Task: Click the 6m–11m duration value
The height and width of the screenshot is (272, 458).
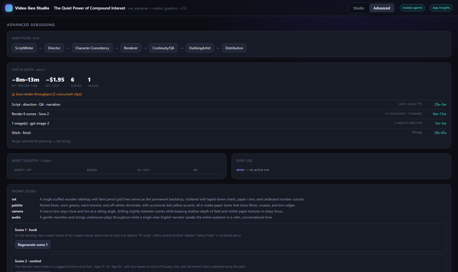Action: pos(439,114)
